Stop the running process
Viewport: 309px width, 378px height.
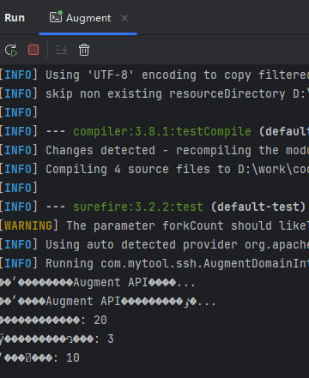coord(33,50)
